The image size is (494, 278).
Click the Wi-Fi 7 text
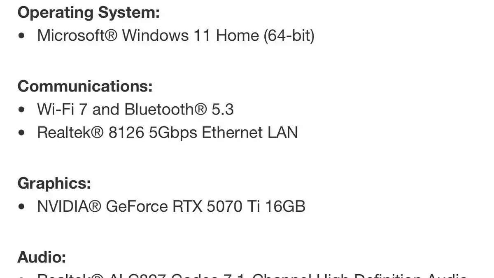coord(62,109)
